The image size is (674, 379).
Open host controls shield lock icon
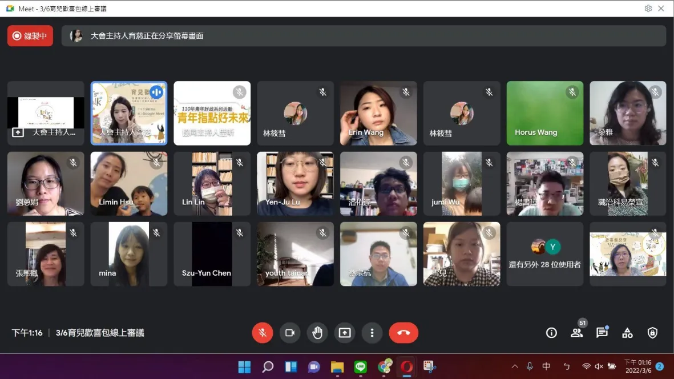[652, 333]
